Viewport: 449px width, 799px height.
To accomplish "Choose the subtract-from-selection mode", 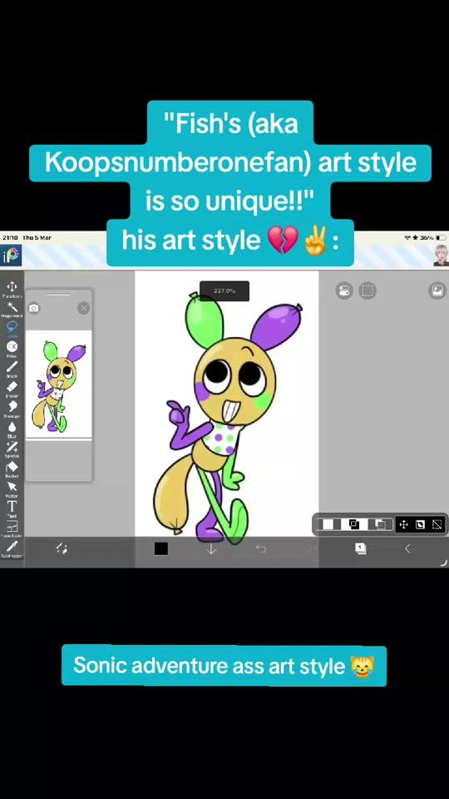I will 379,524.
